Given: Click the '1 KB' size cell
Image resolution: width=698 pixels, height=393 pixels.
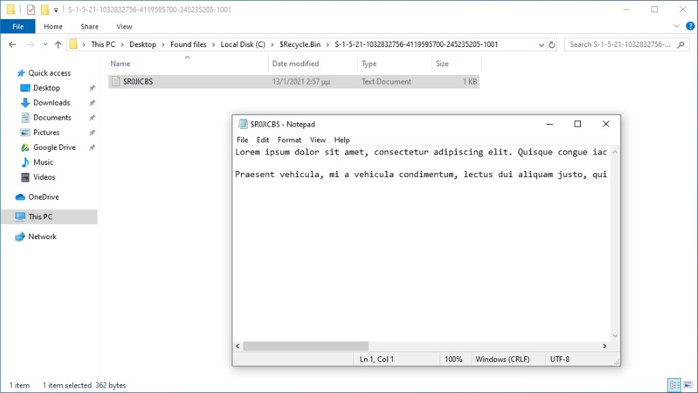Looking at the screenshot, I should (x=470, y=82).
